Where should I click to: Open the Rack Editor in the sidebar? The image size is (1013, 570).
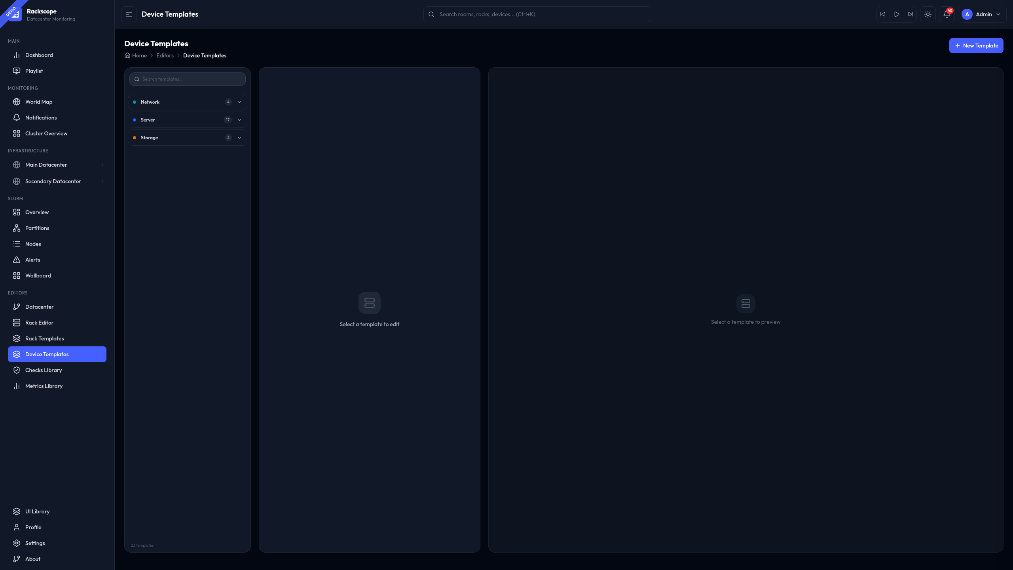[x=40, y=323]
